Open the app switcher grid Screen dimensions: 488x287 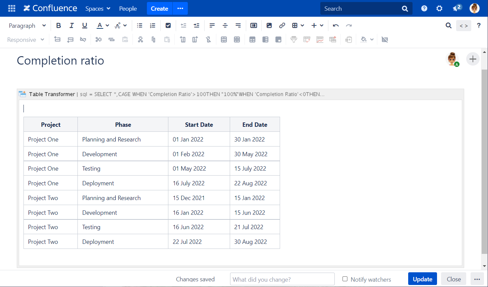pyautogui.click(x=12, y=8)
